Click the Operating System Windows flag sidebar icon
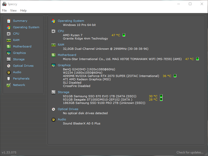 coord(9,27)
